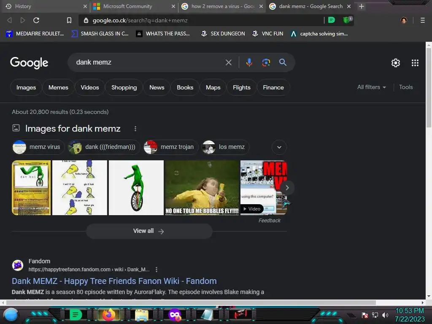Open a new browser tab
This screenshot has width=432, height=324.
tap(362, 6)
